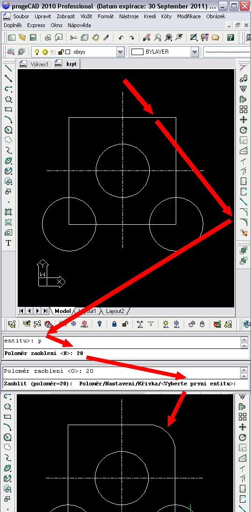Open the obrys layer dropdown
This screenshot has height=512, width=251.
(x=120, y=52)
